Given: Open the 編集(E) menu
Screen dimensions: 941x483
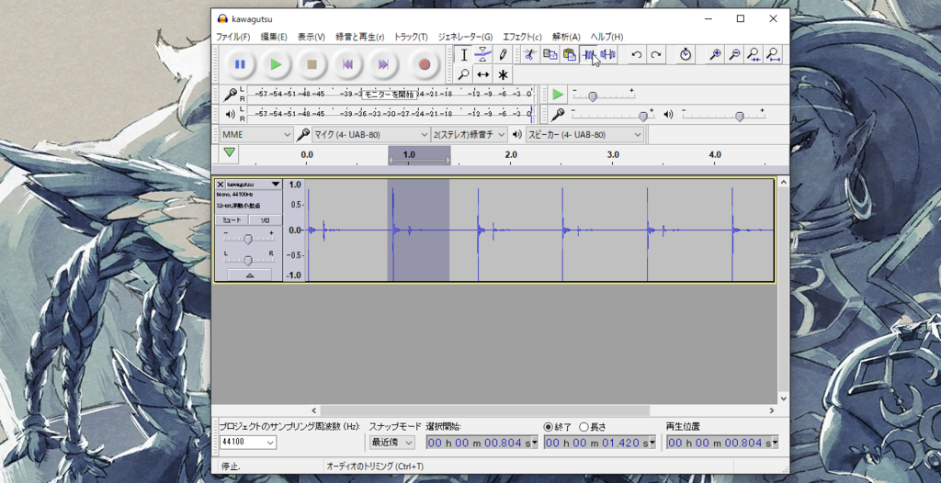Looking at the screenshot, I should (x=274, y=37).
